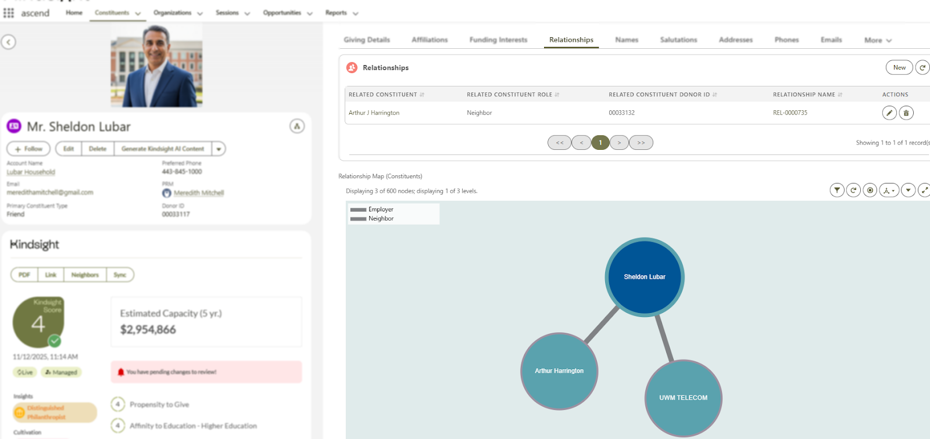This screenshot has width=930, height=439.
Task: Select the Sheldon Lubar map node
Action: click(645, 277)
